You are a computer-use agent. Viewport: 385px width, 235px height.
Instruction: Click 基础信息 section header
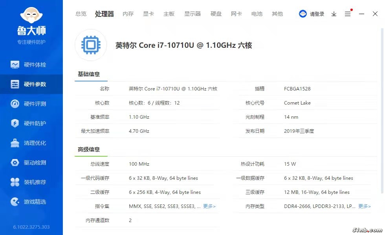click(x=89, y=74)
